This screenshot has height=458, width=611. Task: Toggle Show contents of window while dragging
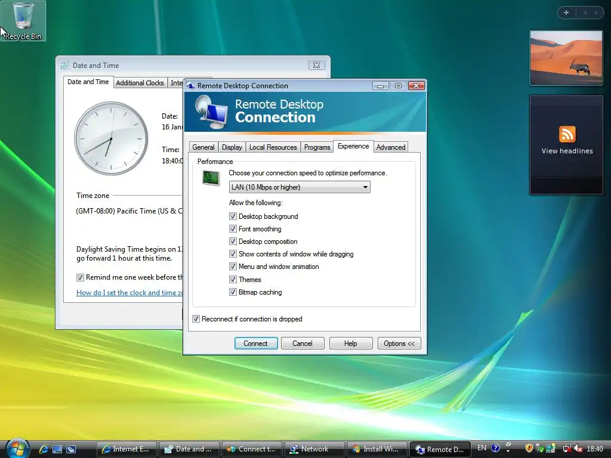pyautogui.click(x=233, y=254)
